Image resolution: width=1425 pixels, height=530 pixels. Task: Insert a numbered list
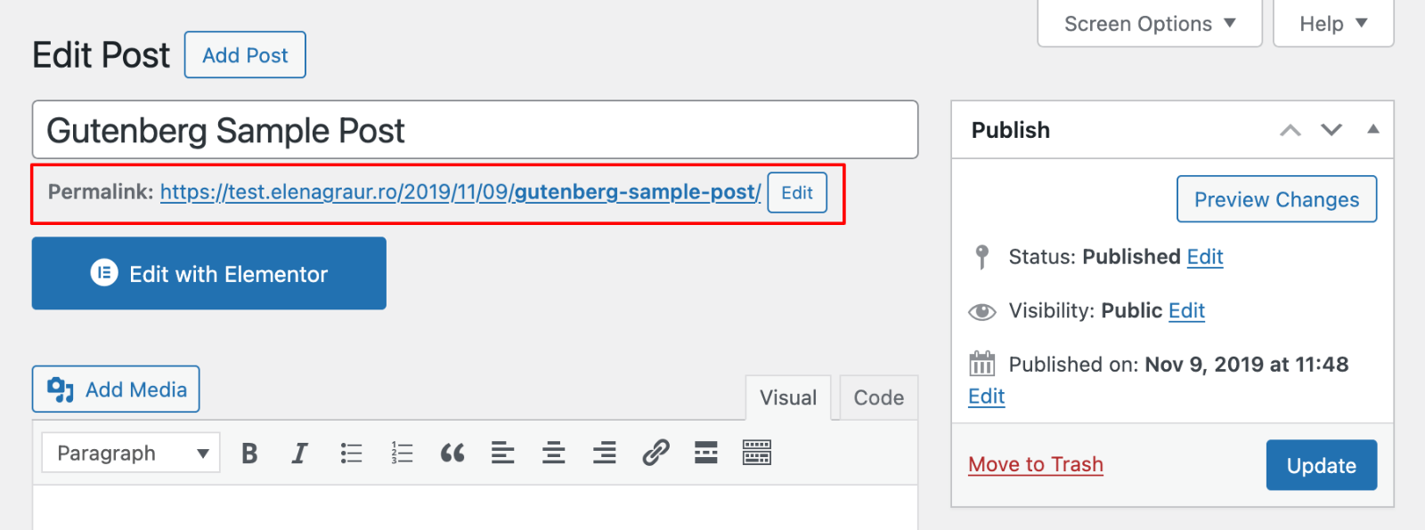click(x=402, y=454)
